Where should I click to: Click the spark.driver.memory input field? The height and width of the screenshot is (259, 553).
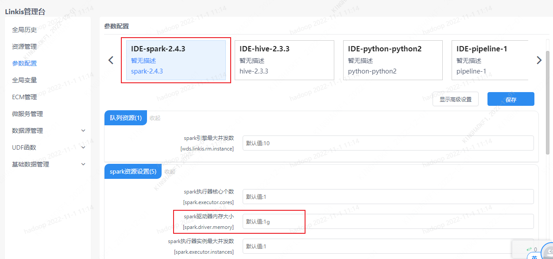point(388,221)
